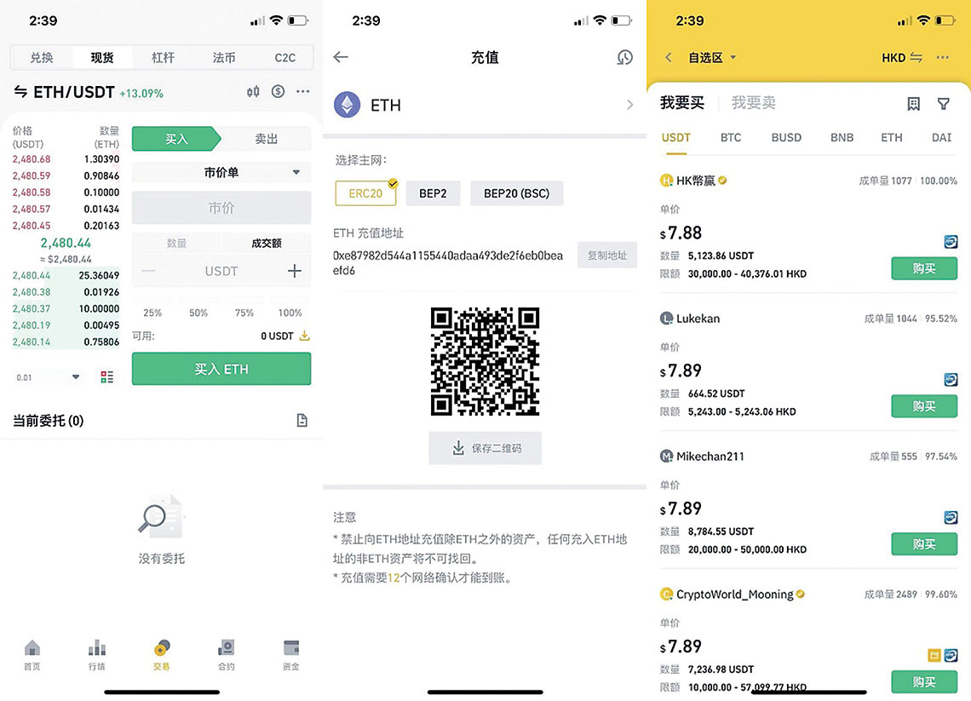Screen dimensions: 971x701
Task: Expand the ETH coin selector chevron
Action: [x=629, y=105]
